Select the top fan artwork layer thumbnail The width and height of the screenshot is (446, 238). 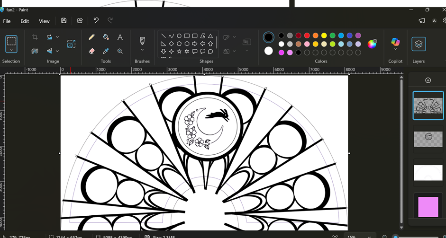click(x=428, y=106)
